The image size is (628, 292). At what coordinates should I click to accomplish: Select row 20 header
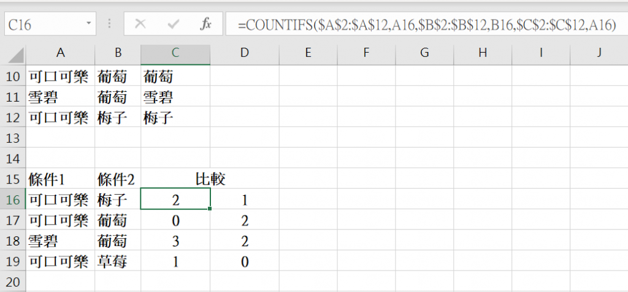click(x=13, y=282)
